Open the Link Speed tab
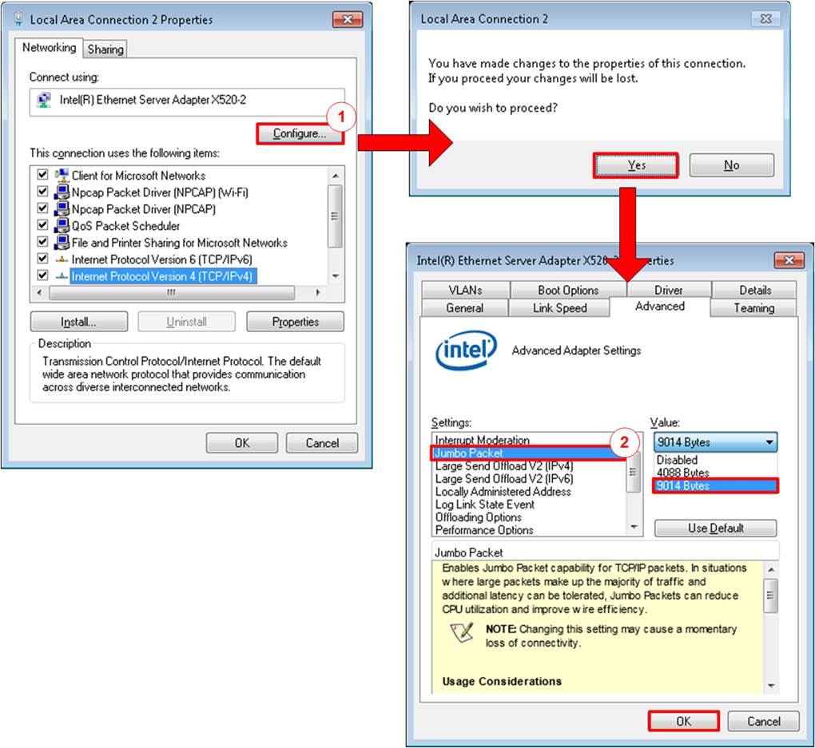 (559, 308)
